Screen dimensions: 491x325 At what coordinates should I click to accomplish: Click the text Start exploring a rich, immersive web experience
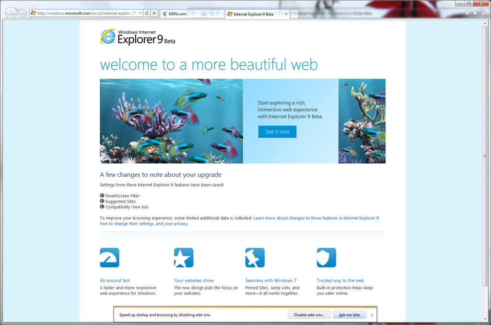290,109
